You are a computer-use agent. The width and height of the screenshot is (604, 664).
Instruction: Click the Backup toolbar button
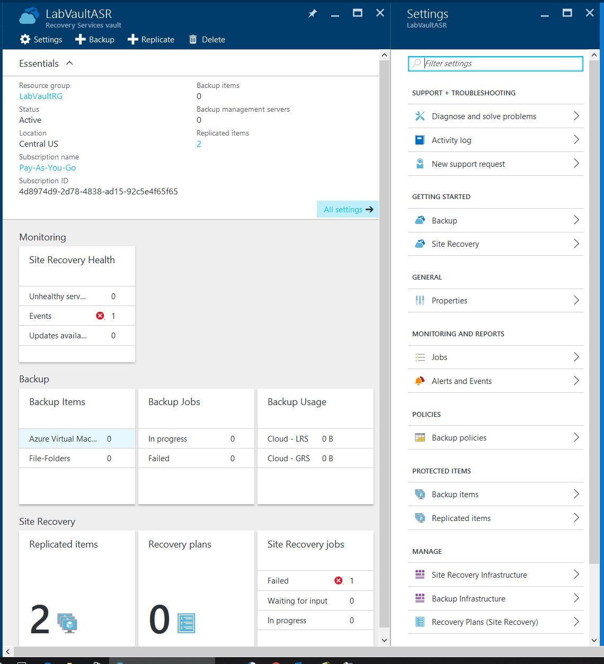point(95,40)
